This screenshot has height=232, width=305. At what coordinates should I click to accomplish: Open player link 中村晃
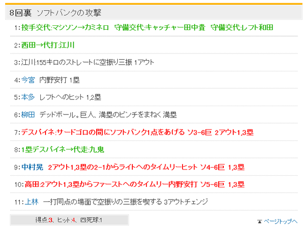tap(32, 167)
